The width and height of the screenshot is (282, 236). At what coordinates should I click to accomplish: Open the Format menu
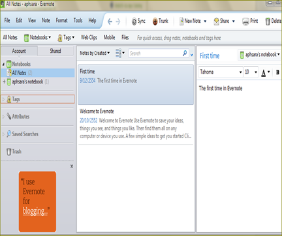point(61,20)
